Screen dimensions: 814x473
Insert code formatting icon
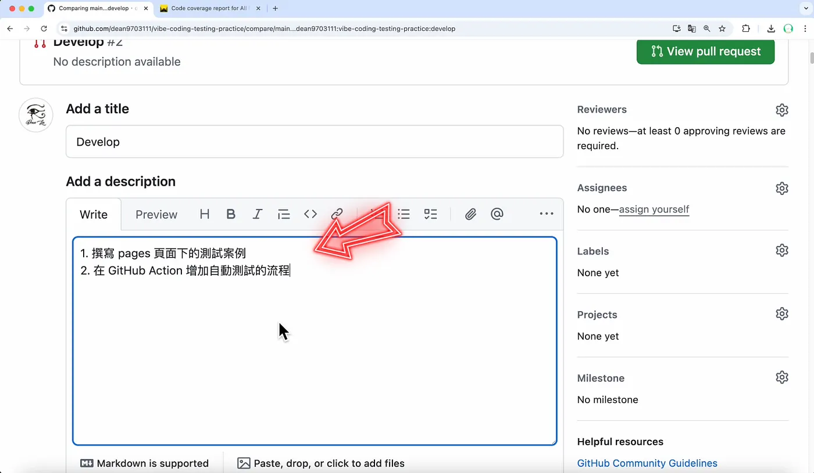pos(310,214)
